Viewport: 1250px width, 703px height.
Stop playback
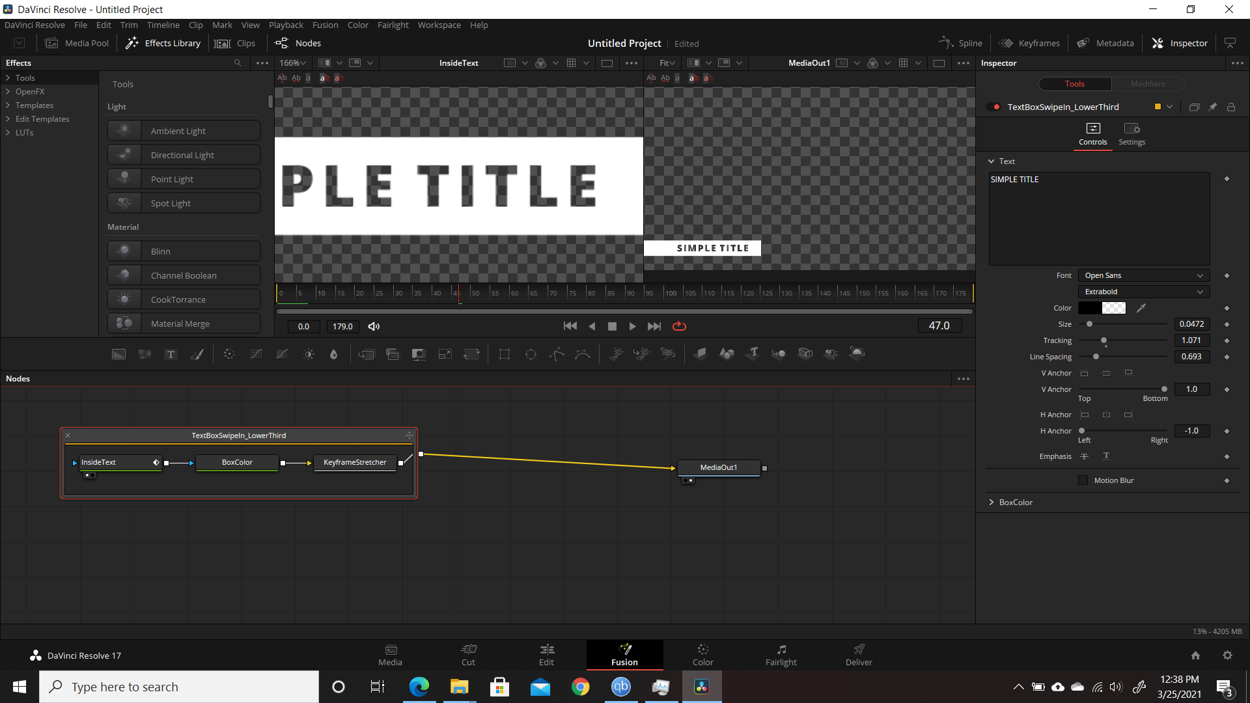point(612,326)
